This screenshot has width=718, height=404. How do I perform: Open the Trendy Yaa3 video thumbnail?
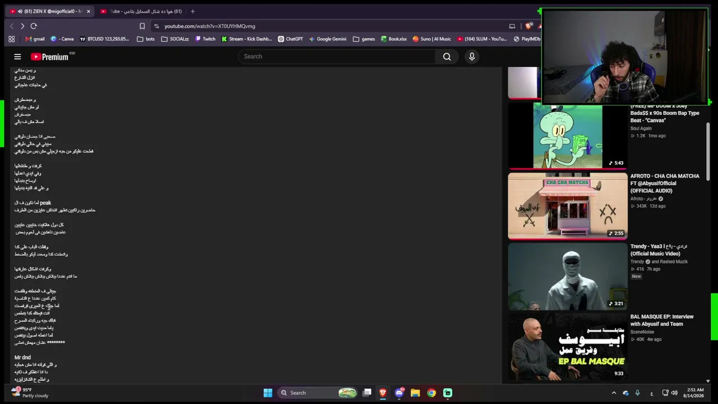[x=568, y=277]
